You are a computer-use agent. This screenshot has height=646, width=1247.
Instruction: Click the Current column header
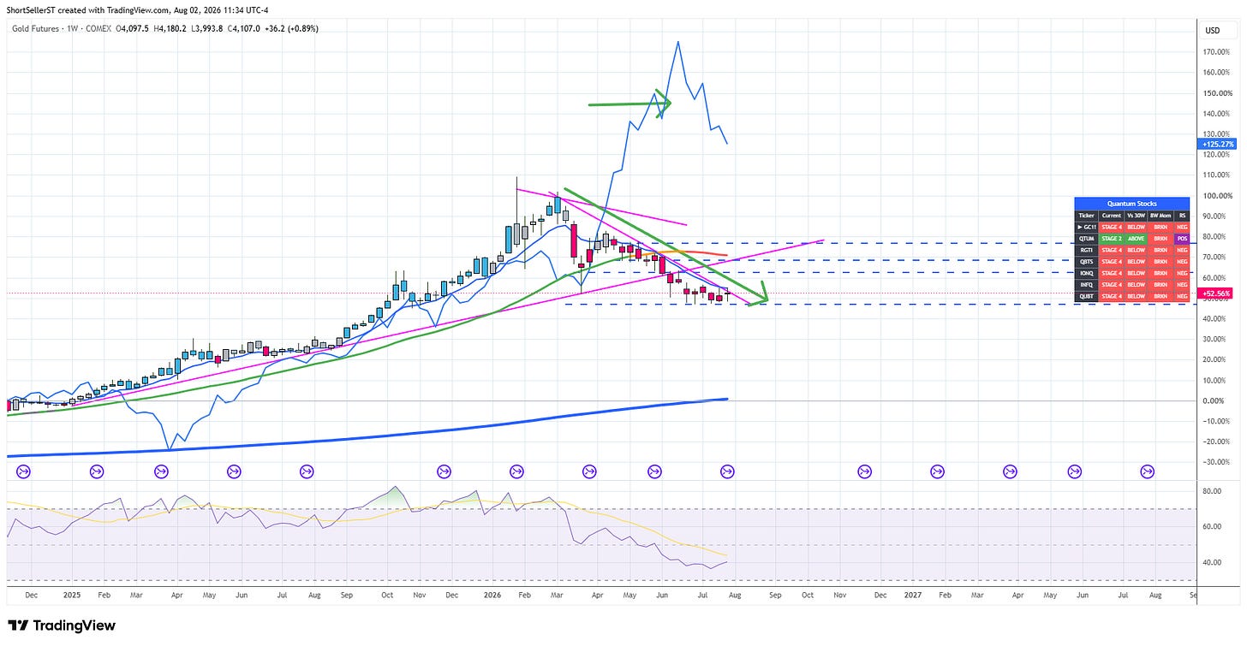coord(1111,216)
